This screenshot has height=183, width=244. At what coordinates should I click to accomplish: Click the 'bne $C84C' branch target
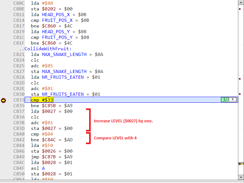pyautogui.click(x=49, y=140)
